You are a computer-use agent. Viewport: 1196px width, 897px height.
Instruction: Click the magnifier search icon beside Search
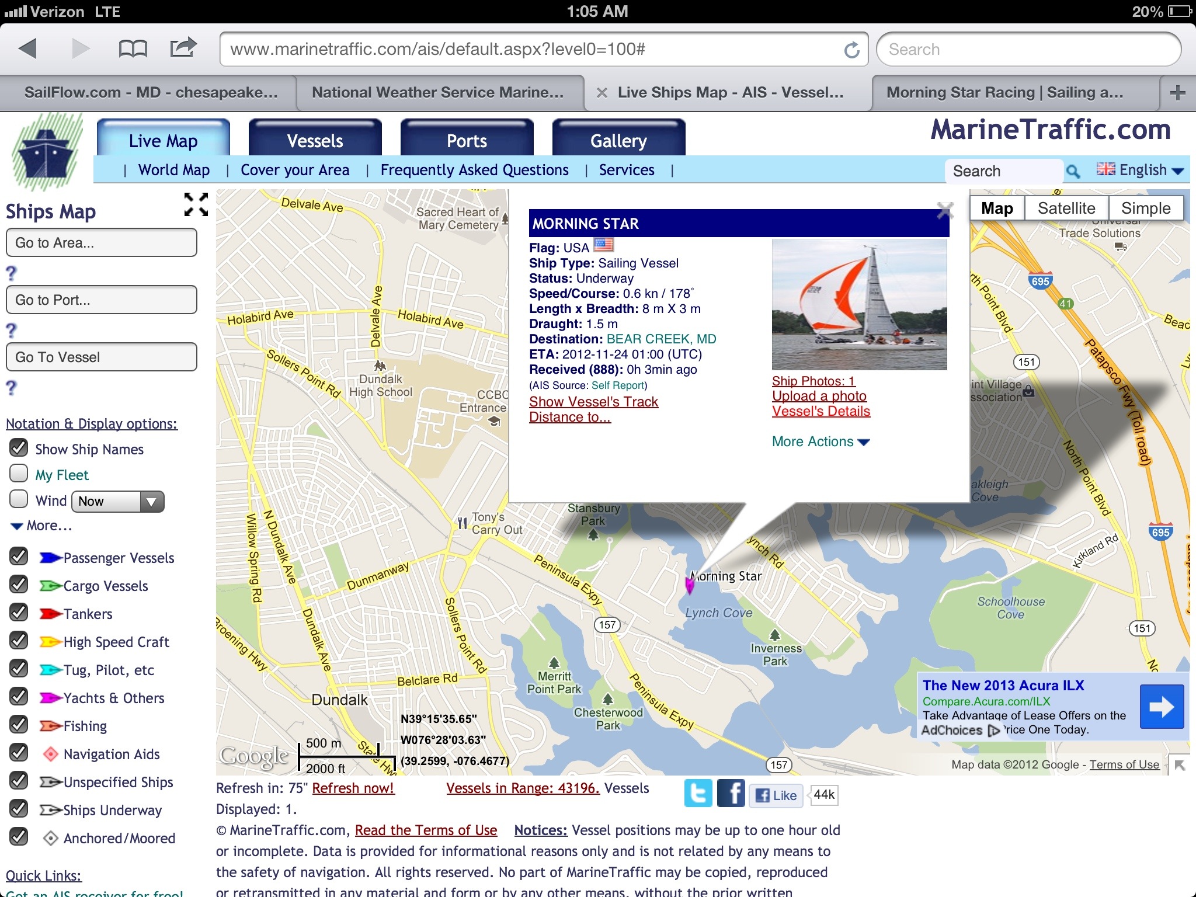coord(1073,171)
